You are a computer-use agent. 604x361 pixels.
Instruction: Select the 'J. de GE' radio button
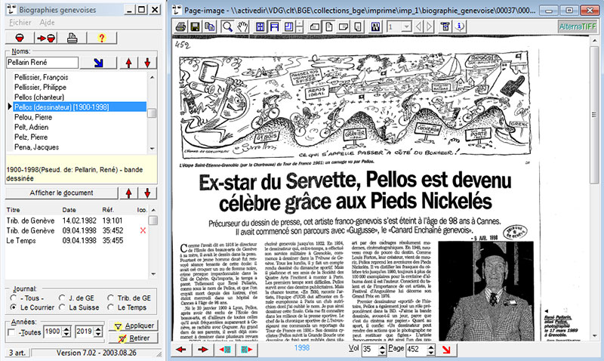tap(62, 298)
